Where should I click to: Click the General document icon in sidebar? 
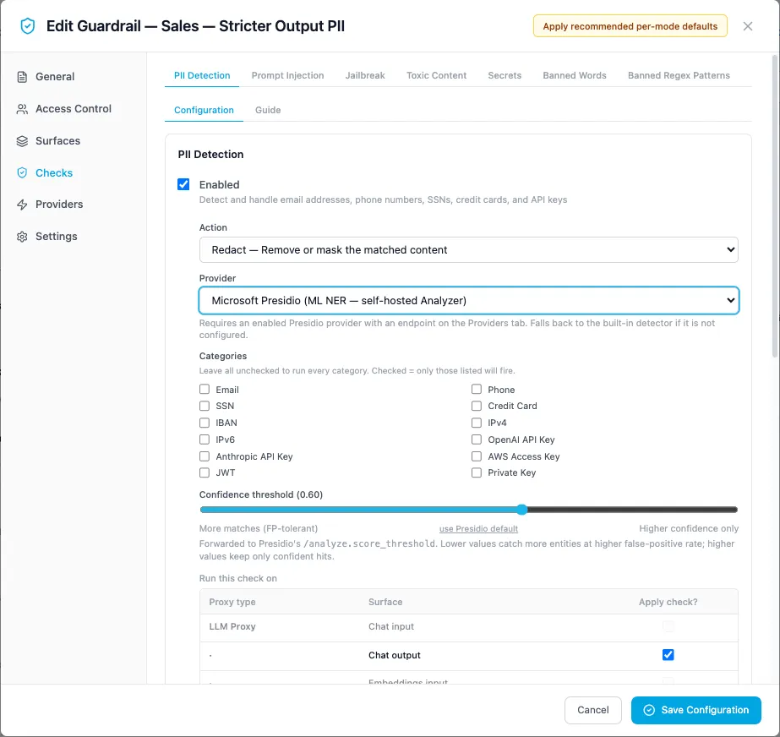(x=22, y=77)
